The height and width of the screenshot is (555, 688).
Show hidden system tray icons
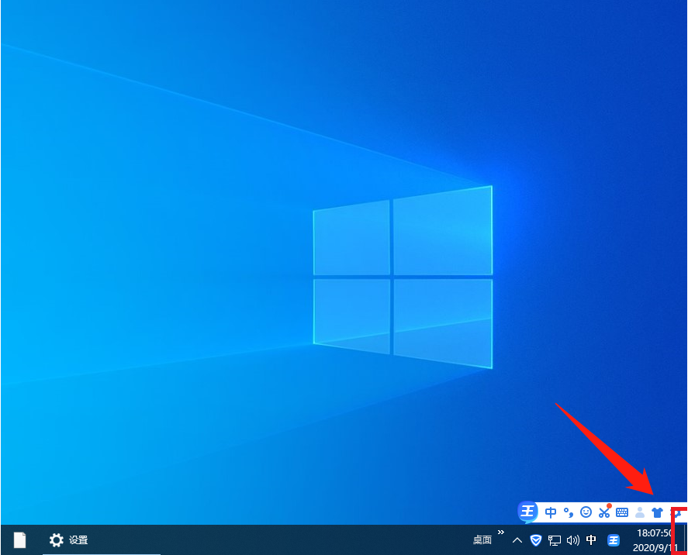pos(517,540)
